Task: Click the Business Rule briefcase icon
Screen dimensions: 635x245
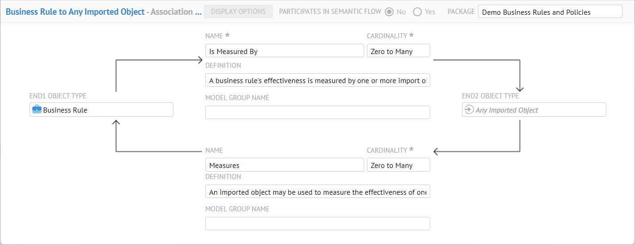Action: pos(36,110)
